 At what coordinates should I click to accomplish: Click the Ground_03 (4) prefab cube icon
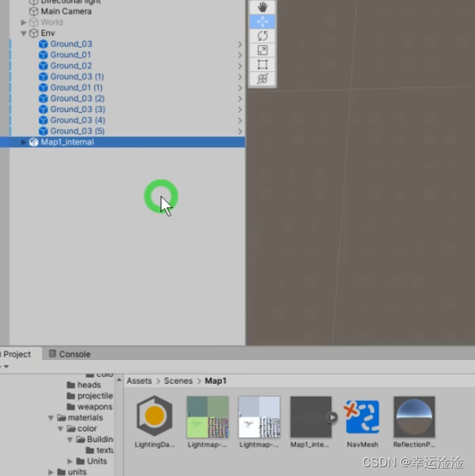[43, 120]
